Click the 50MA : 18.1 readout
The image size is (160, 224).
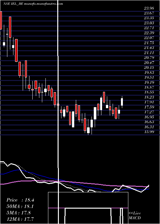20,206
